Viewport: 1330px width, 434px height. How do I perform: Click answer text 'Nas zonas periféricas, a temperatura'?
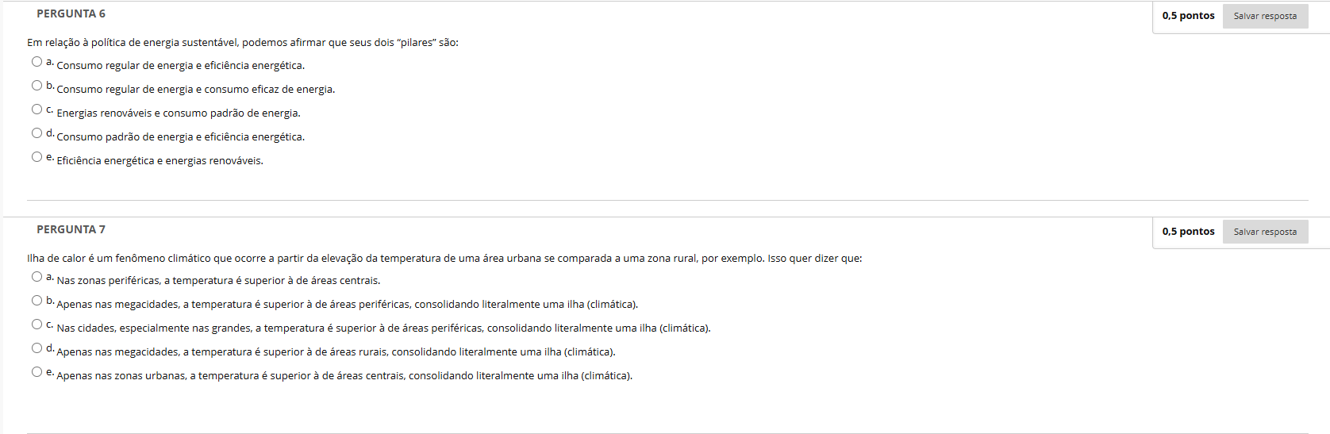click(218, 281)
